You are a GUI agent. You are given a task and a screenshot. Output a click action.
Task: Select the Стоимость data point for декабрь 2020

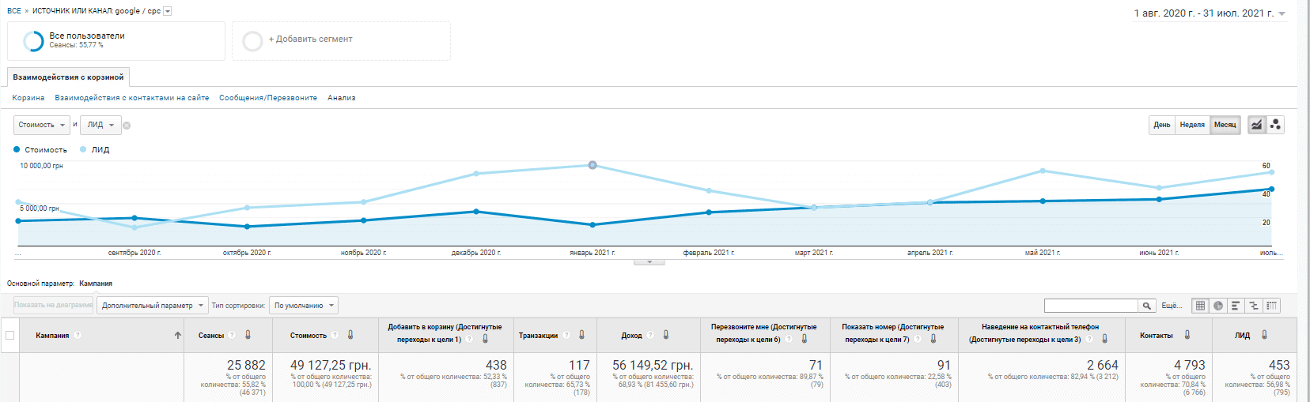tap(476, 212)
